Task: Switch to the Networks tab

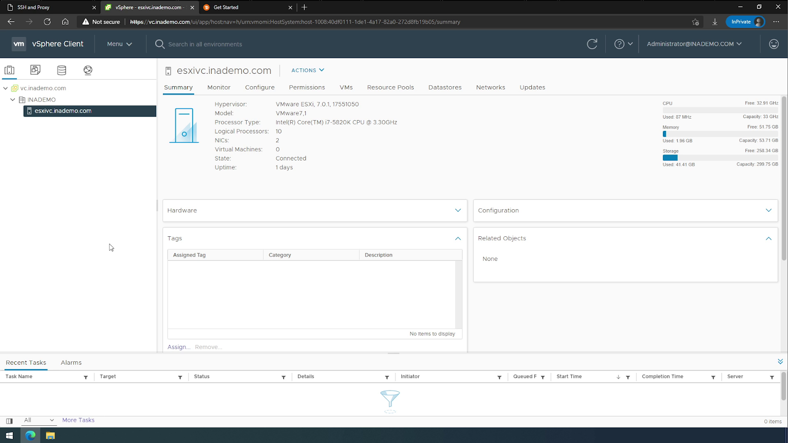Action: [x=491, y=87]
